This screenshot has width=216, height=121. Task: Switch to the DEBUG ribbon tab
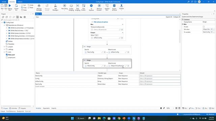click(20, 2)
